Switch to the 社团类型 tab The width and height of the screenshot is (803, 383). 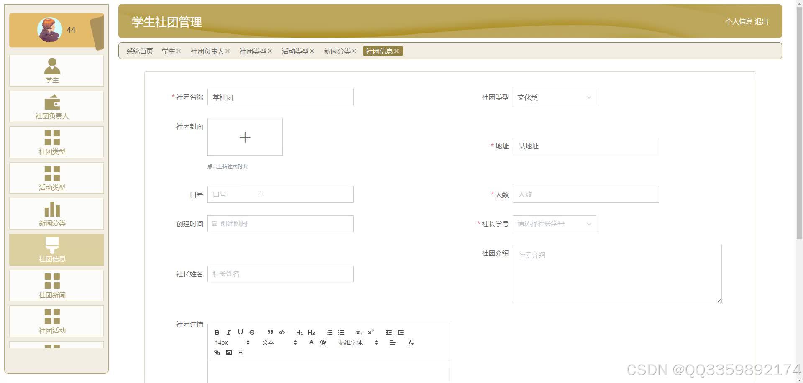(x=253, y=51)
